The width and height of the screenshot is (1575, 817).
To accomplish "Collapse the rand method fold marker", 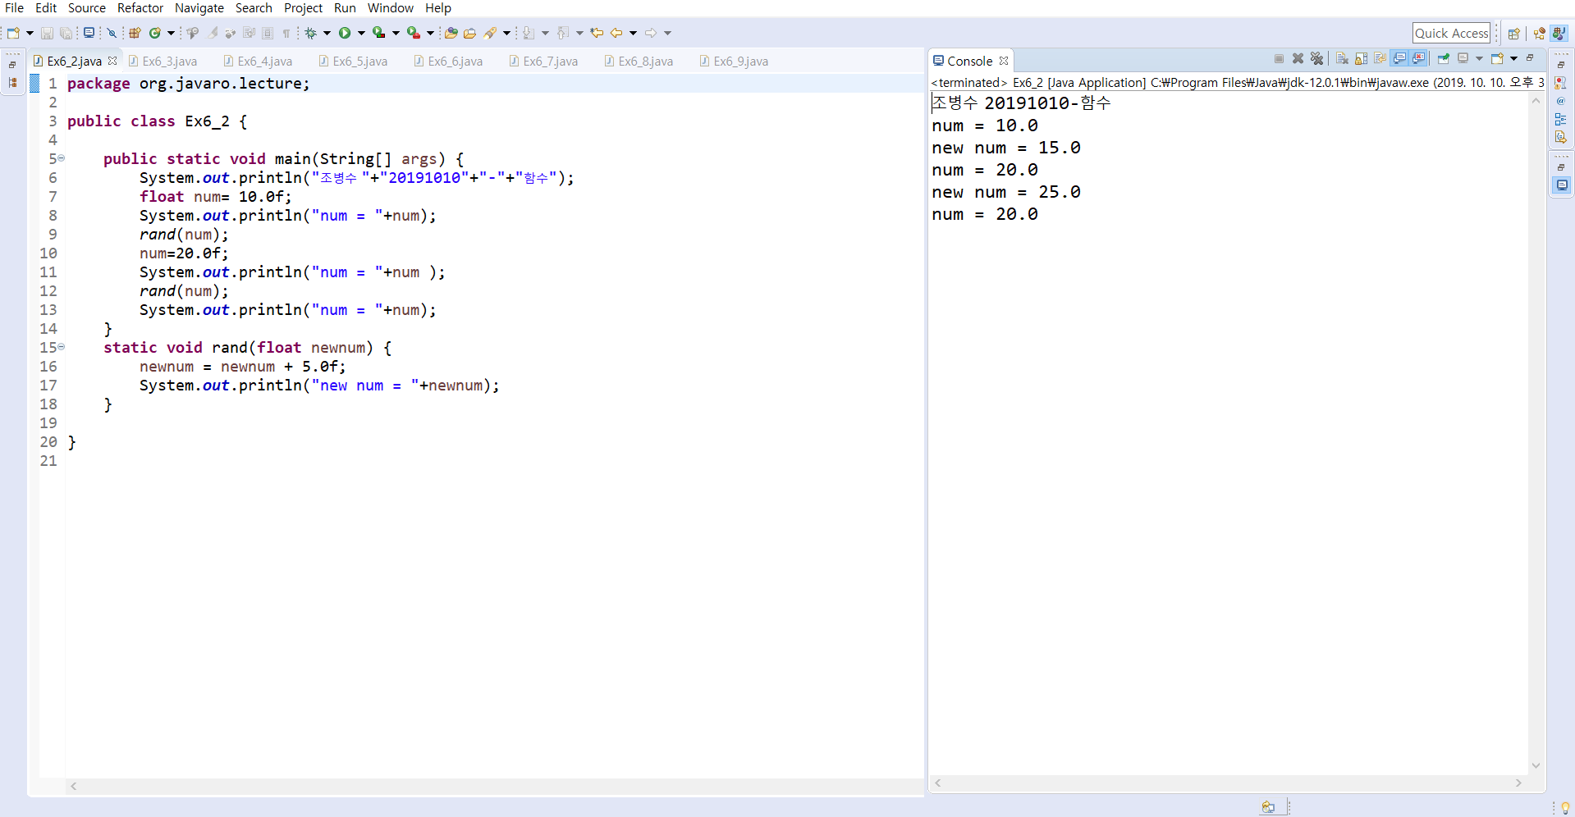I will click(62, 347).
